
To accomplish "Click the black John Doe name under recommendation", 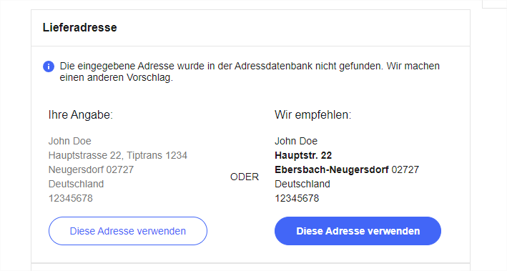I will tap(296, 142).
